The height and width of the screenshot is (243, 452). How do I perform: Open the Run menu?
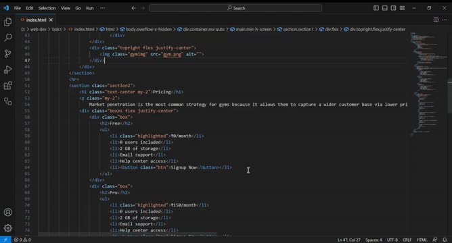tap(89, 8)
